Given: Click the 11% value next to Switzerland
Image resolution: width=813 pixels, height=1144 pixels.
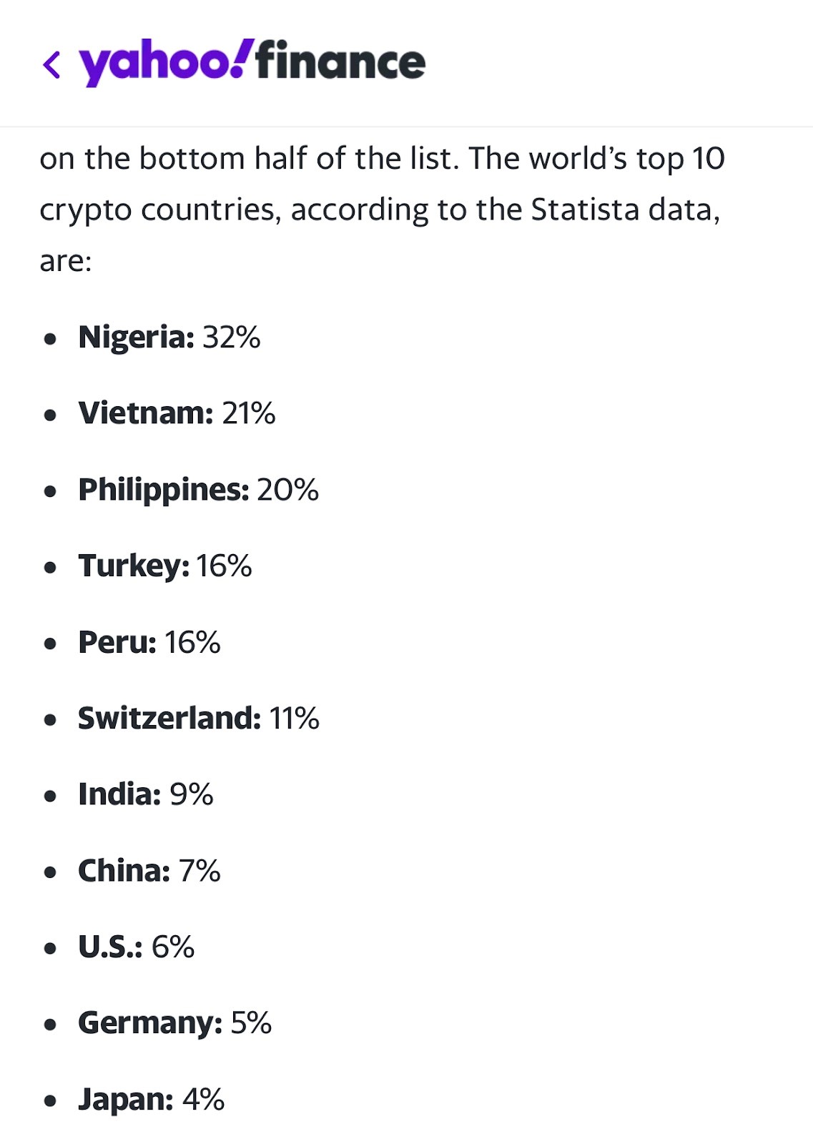Looking at the screenshot, I should [295, 719].
